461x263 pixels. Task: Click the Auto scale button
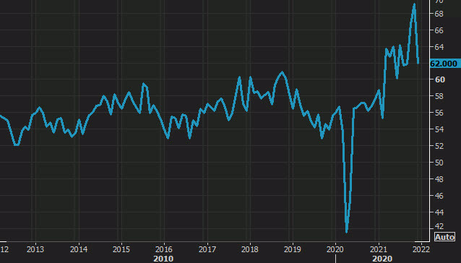[x=444, y=237]
